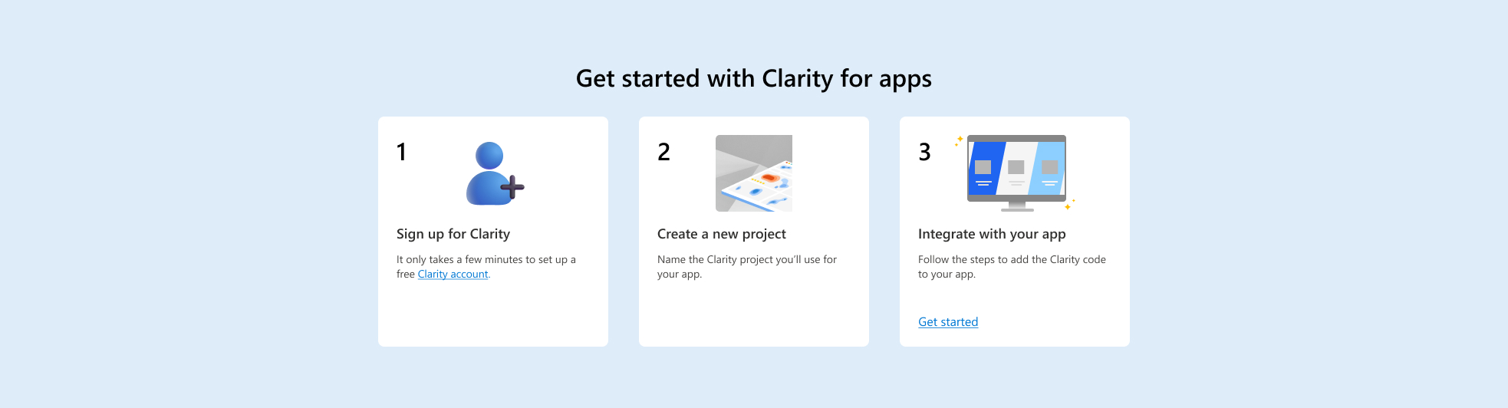The width and height of the screenshot is (1508, 408).
Task: Click the dark plus sign on user icon
Action: click(512, 186)
